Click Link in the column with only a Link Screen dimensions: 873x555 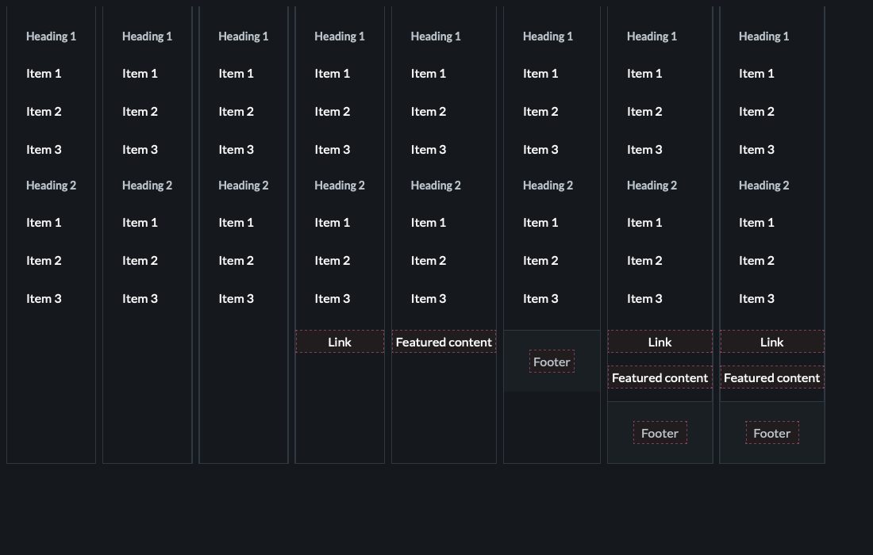pyautogui.click(x=340, y=342)
